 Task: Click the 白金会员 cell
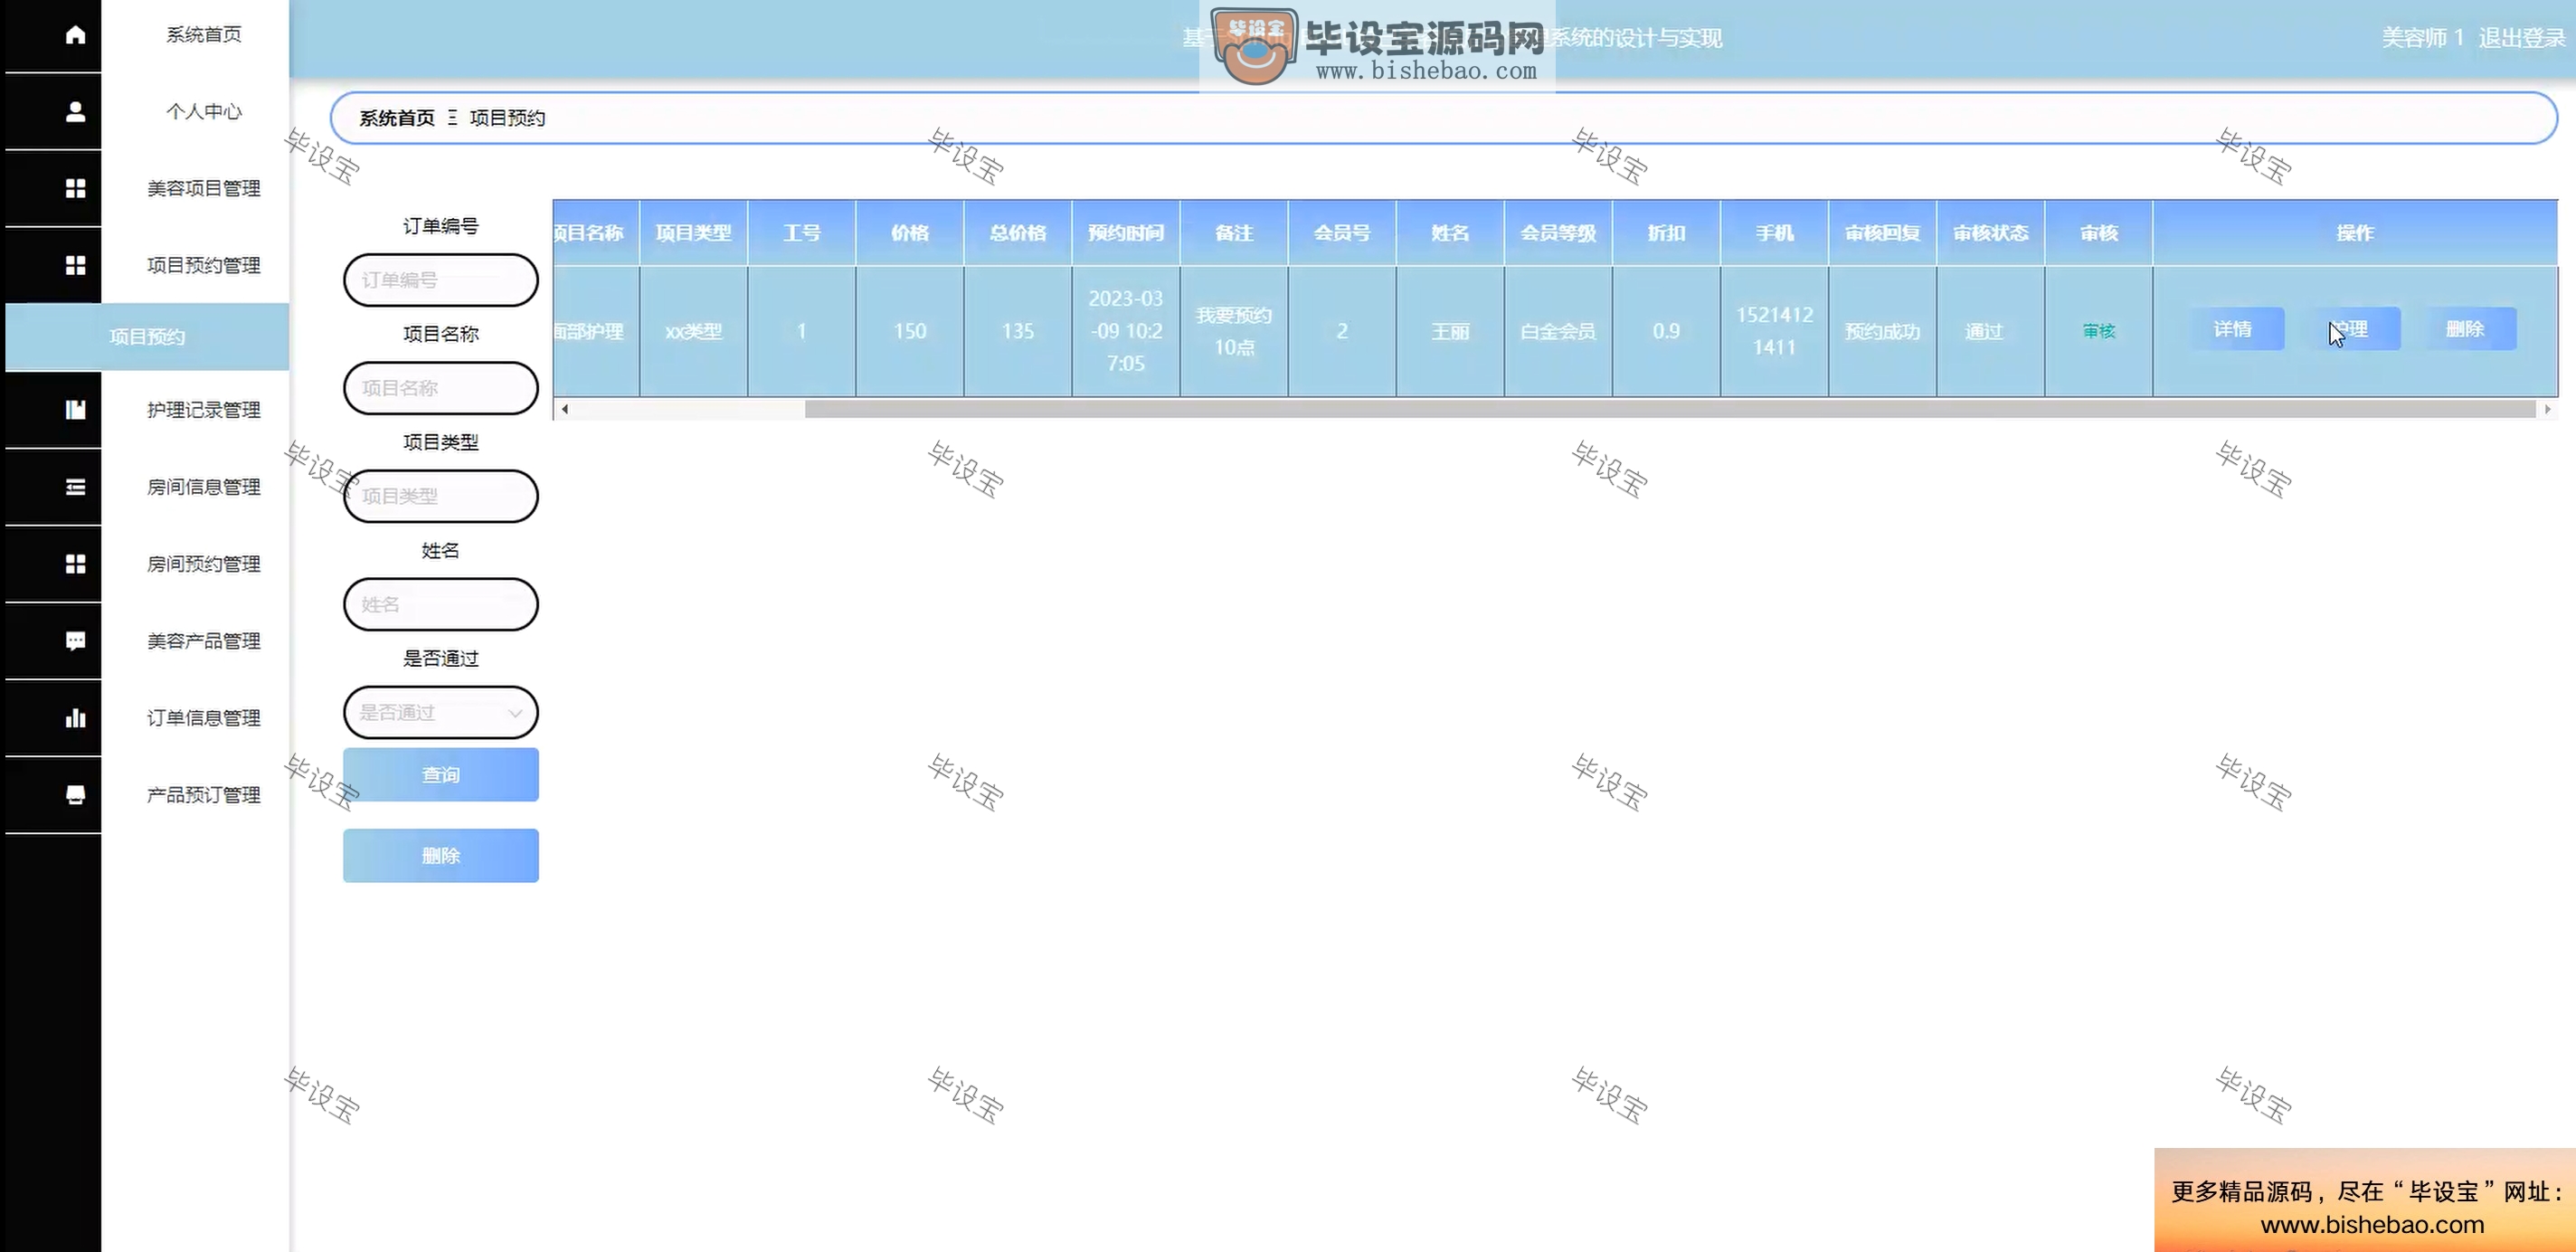click(x=1558, y=331)
